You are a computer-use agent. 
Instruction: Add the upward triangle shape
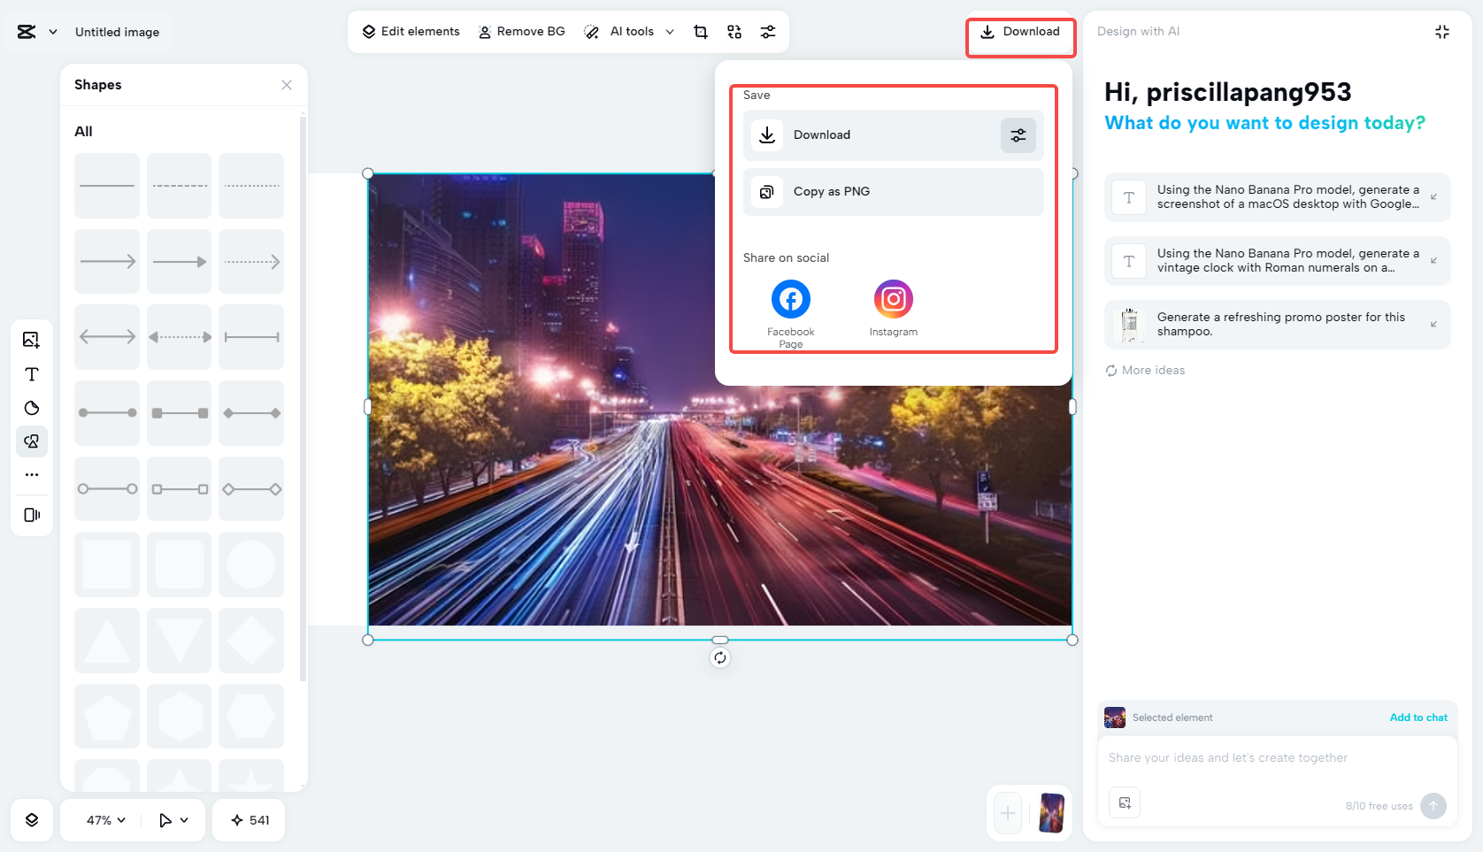click(x=107, y=641)
